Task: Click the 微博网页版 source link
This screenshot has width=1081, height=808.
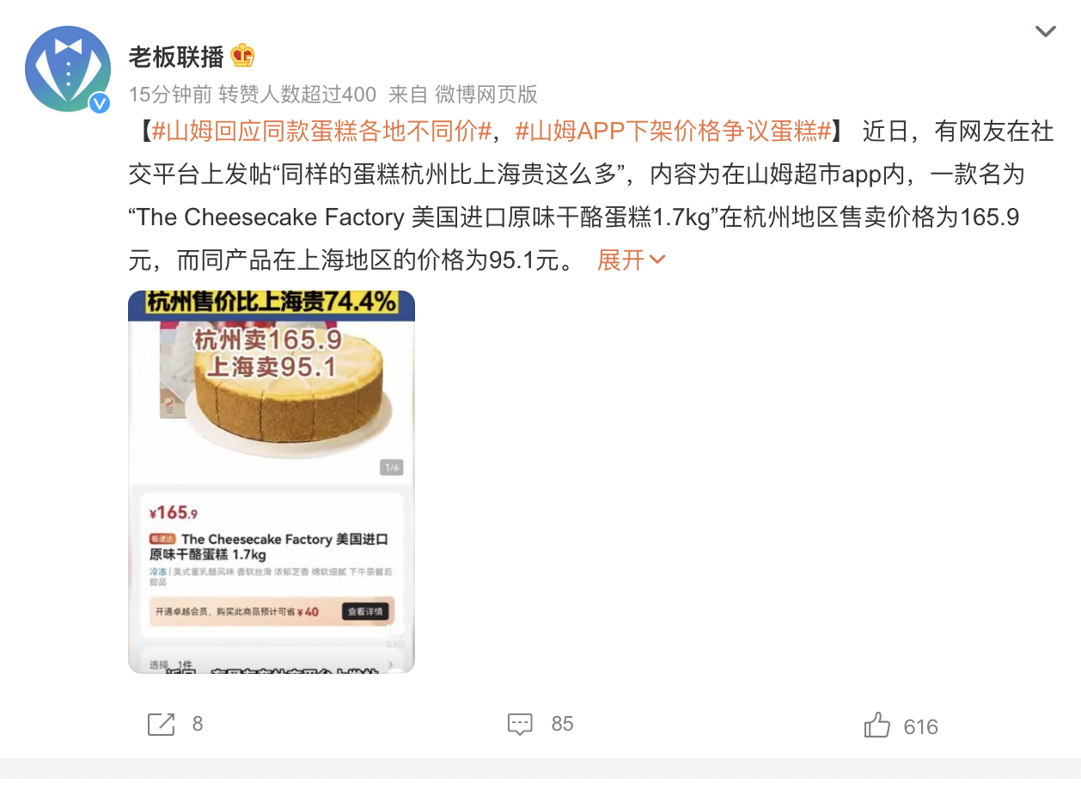Action: coord(486,94)
